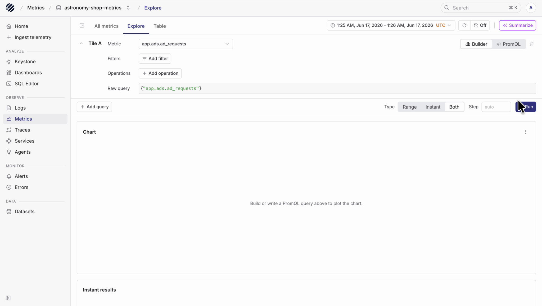Screen dimensions: 542x306
Task: Open user avatar A menu
Action: click(531, 8)
